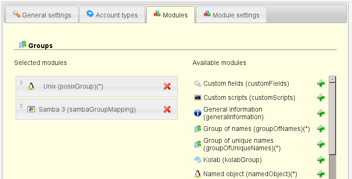Add the Custom scripts module

(x=321, y=98)
